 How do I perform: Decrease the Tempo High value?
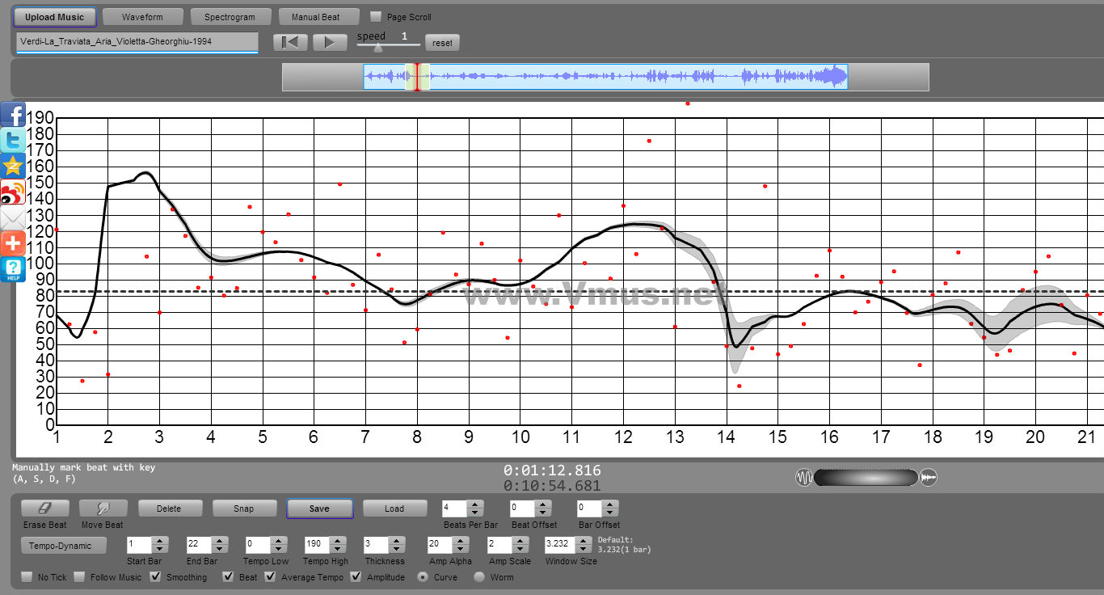(339, 550)
